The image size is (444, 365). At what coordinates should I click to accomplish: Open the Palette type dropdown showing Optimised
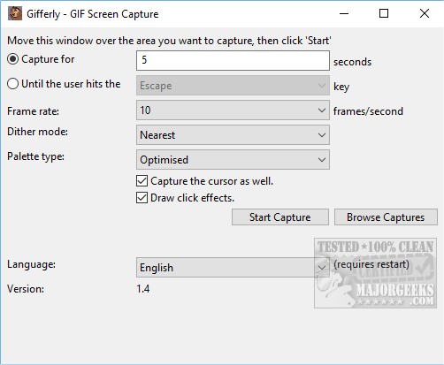(x=233, y=160)
